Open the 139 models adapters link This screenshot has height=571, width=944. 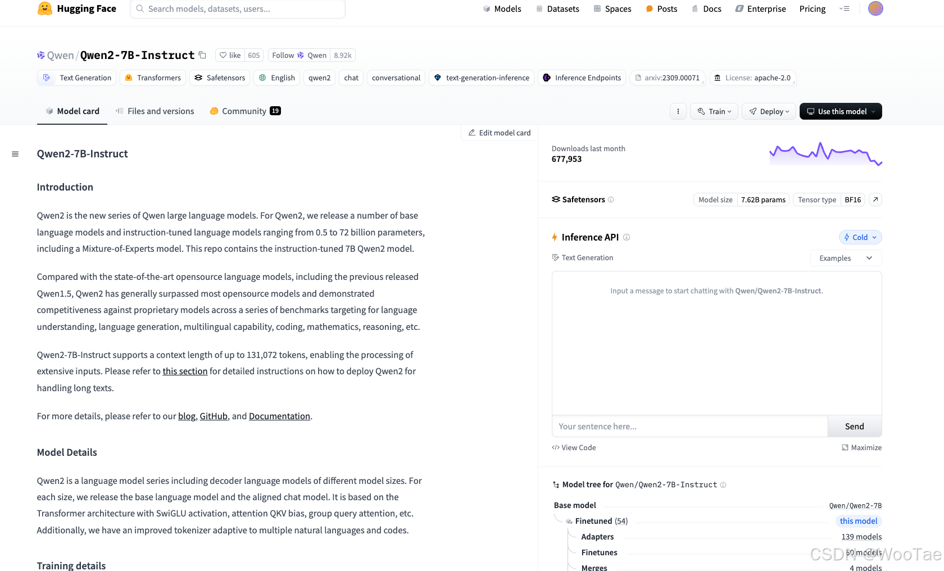(861, 537)
